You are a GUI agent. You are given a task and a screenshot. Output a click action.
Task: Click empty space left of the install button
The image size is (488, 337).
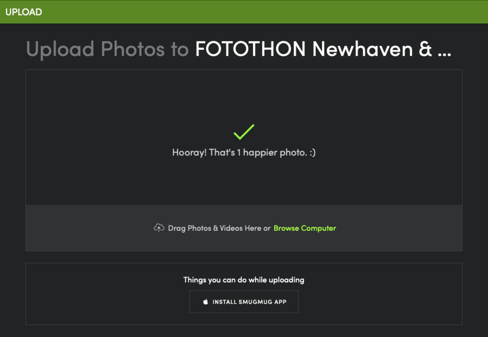(107, 302)
